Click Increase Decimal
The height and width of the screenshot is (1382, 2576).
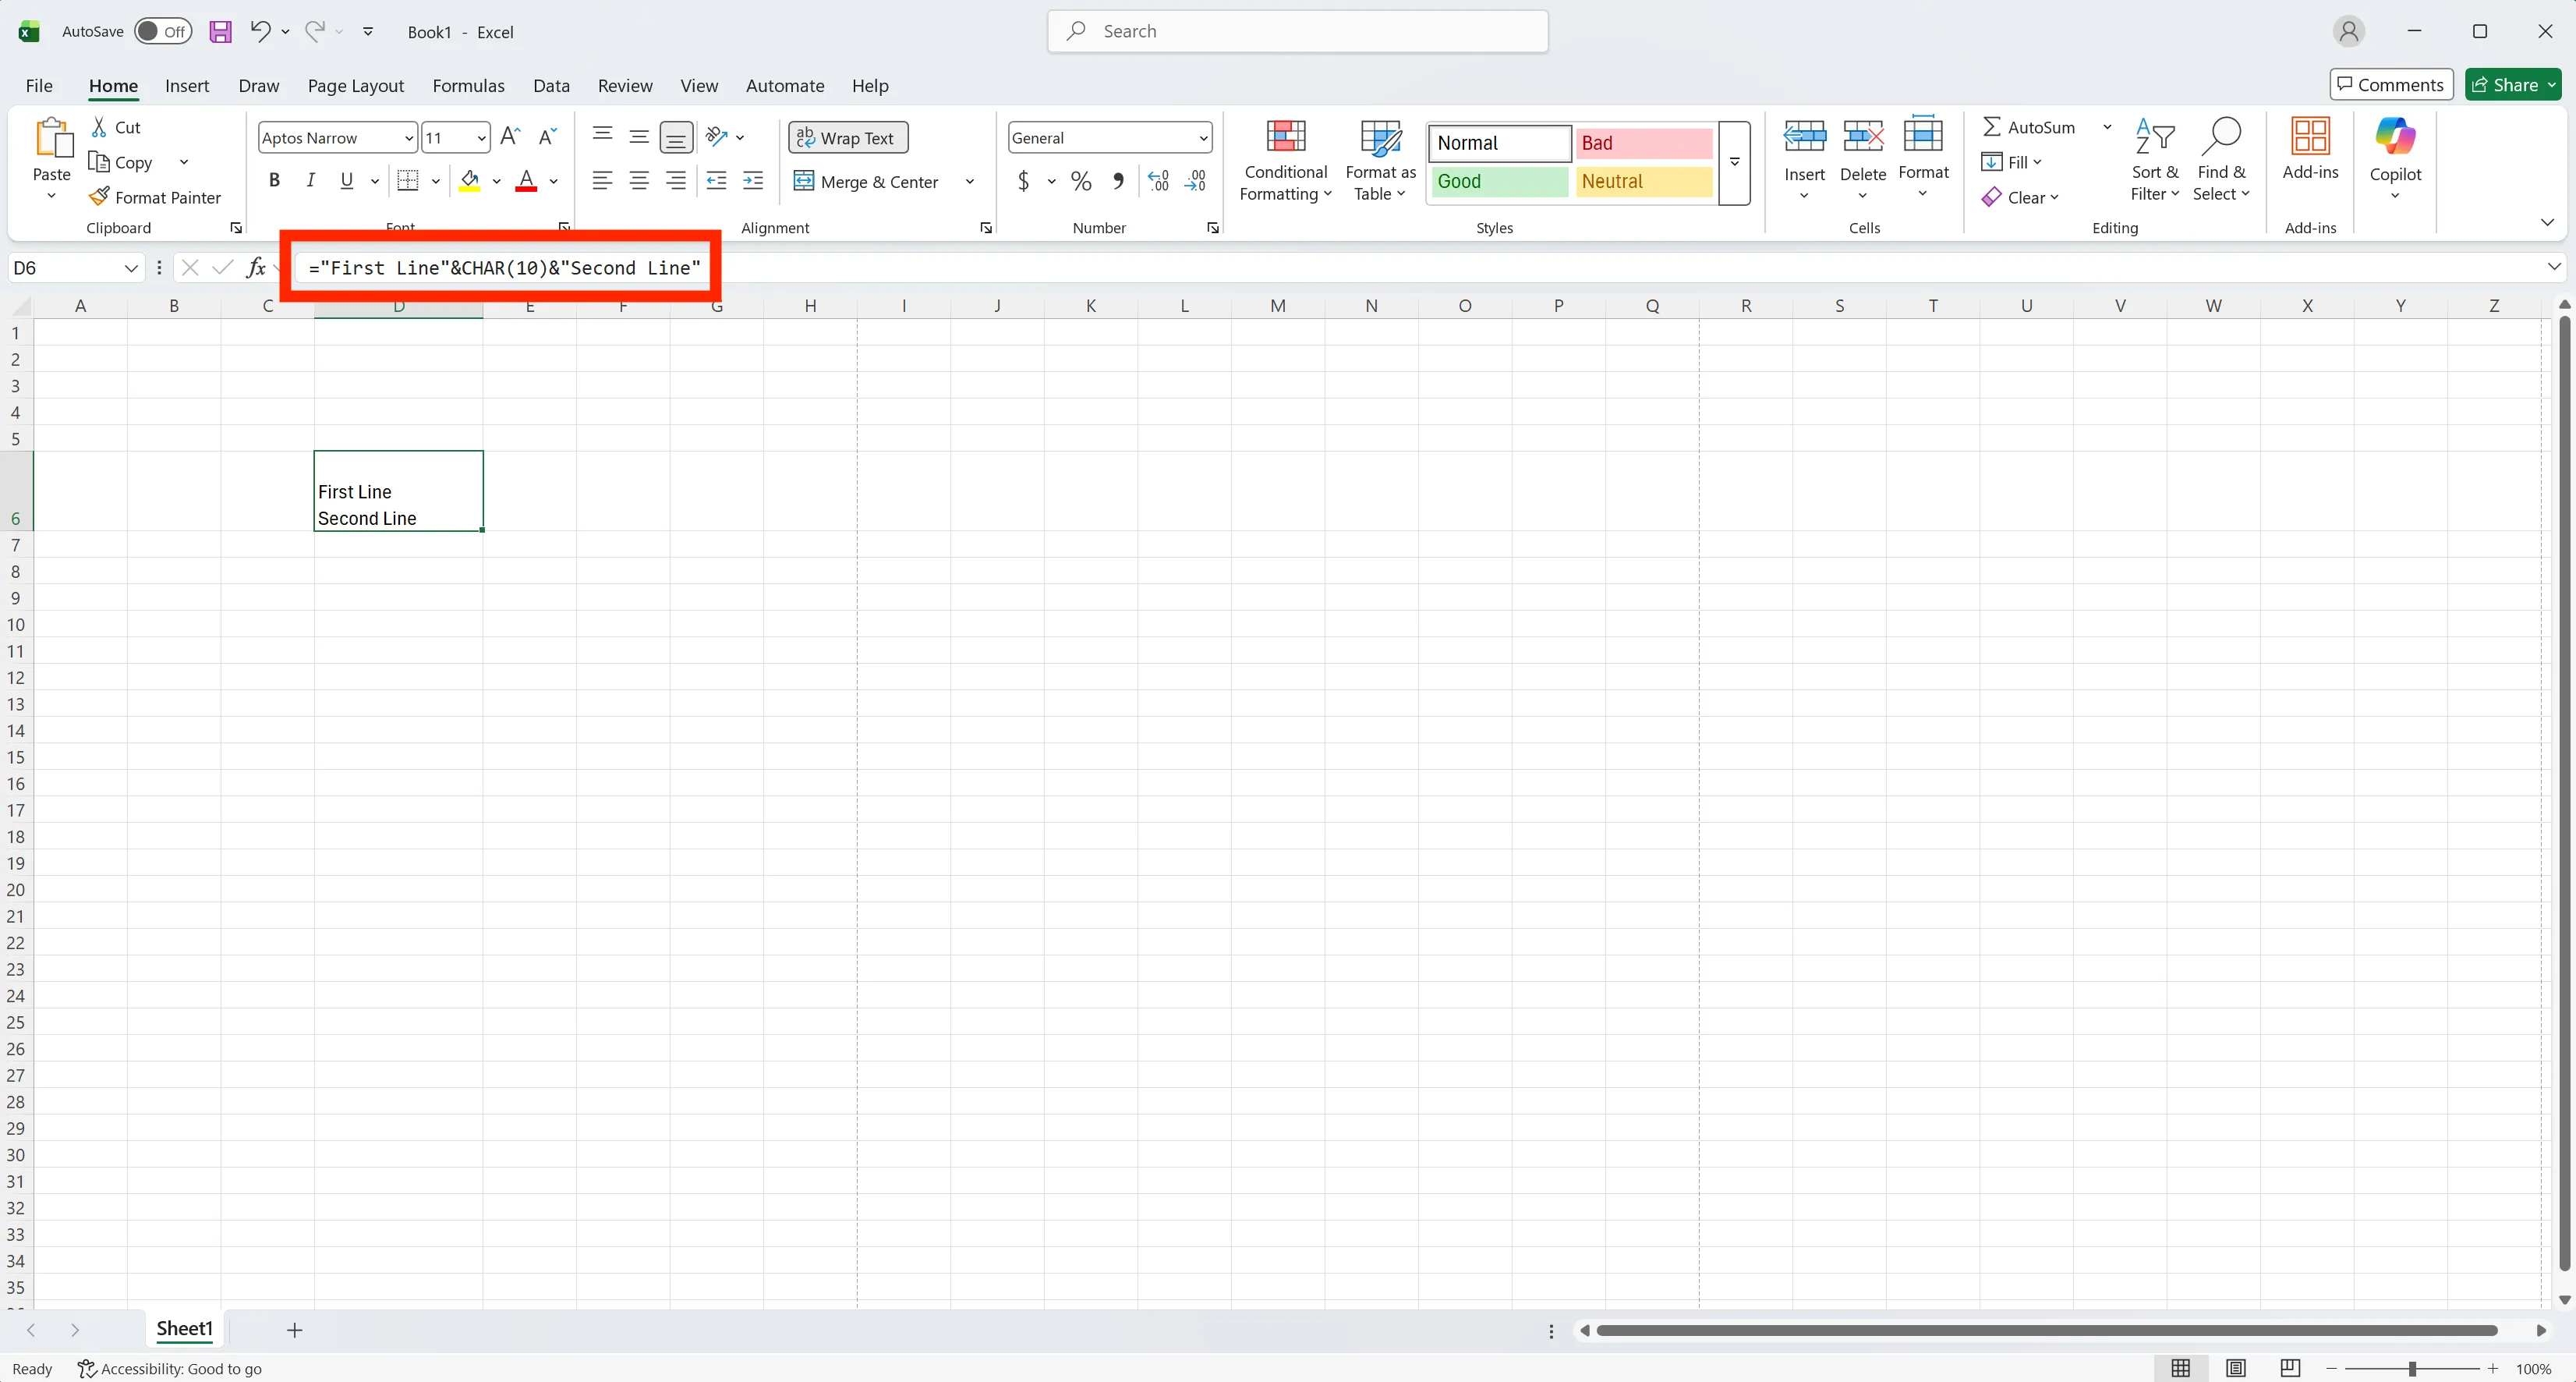pos(1158,181)
